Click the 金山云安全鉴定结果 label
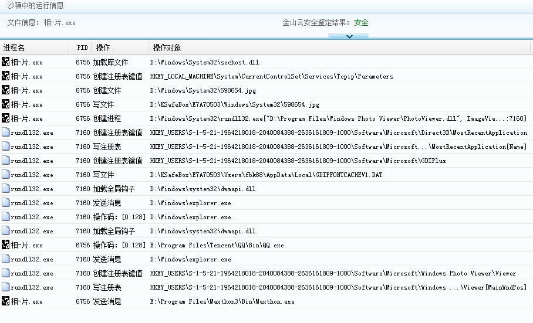 pyautogui.click(x=316, y=23)
